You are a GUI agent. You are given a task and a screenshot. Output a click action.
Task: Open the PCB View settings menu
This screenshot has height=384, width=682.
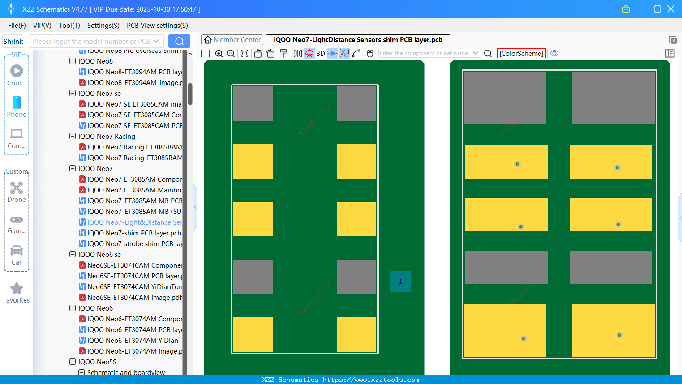[157, 26]
